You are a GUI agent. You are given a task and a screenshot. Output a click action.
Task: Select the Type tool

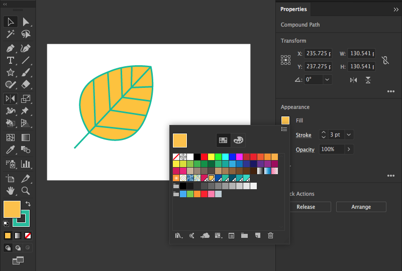tap(10, 60)
